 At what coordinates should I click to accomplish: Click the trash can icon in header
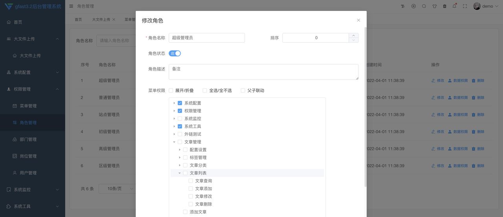[x=444, y=6]
